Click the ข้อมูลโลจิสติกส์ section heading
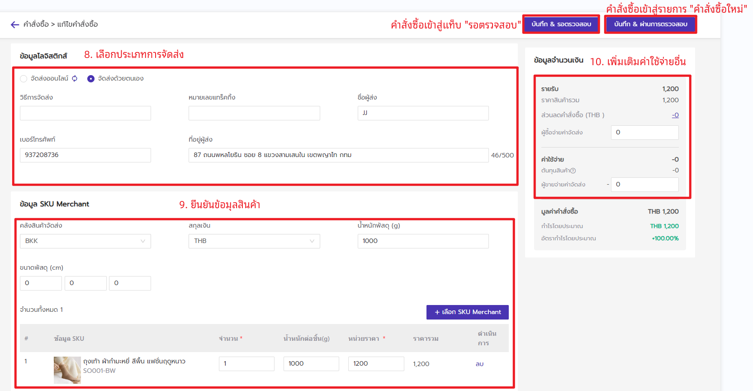This screenshot has width=753, height=391. coord(43,56)
